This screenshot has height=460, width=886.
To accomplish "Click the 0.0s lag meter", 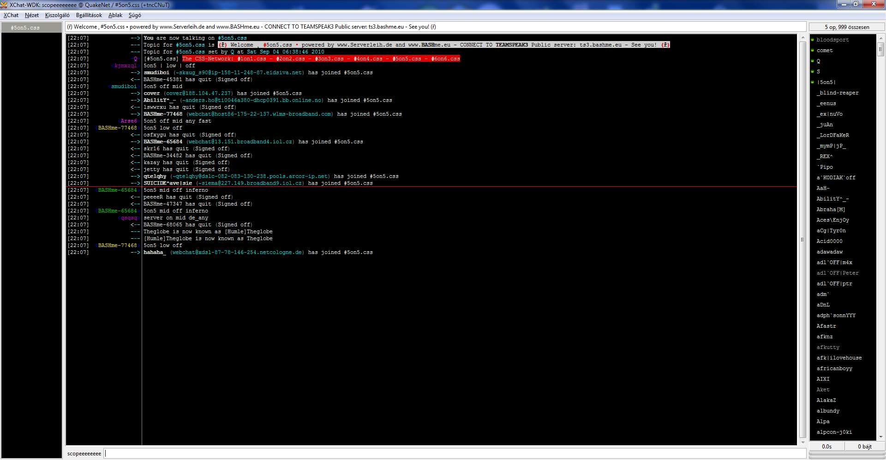I will (x=826, y=446).
